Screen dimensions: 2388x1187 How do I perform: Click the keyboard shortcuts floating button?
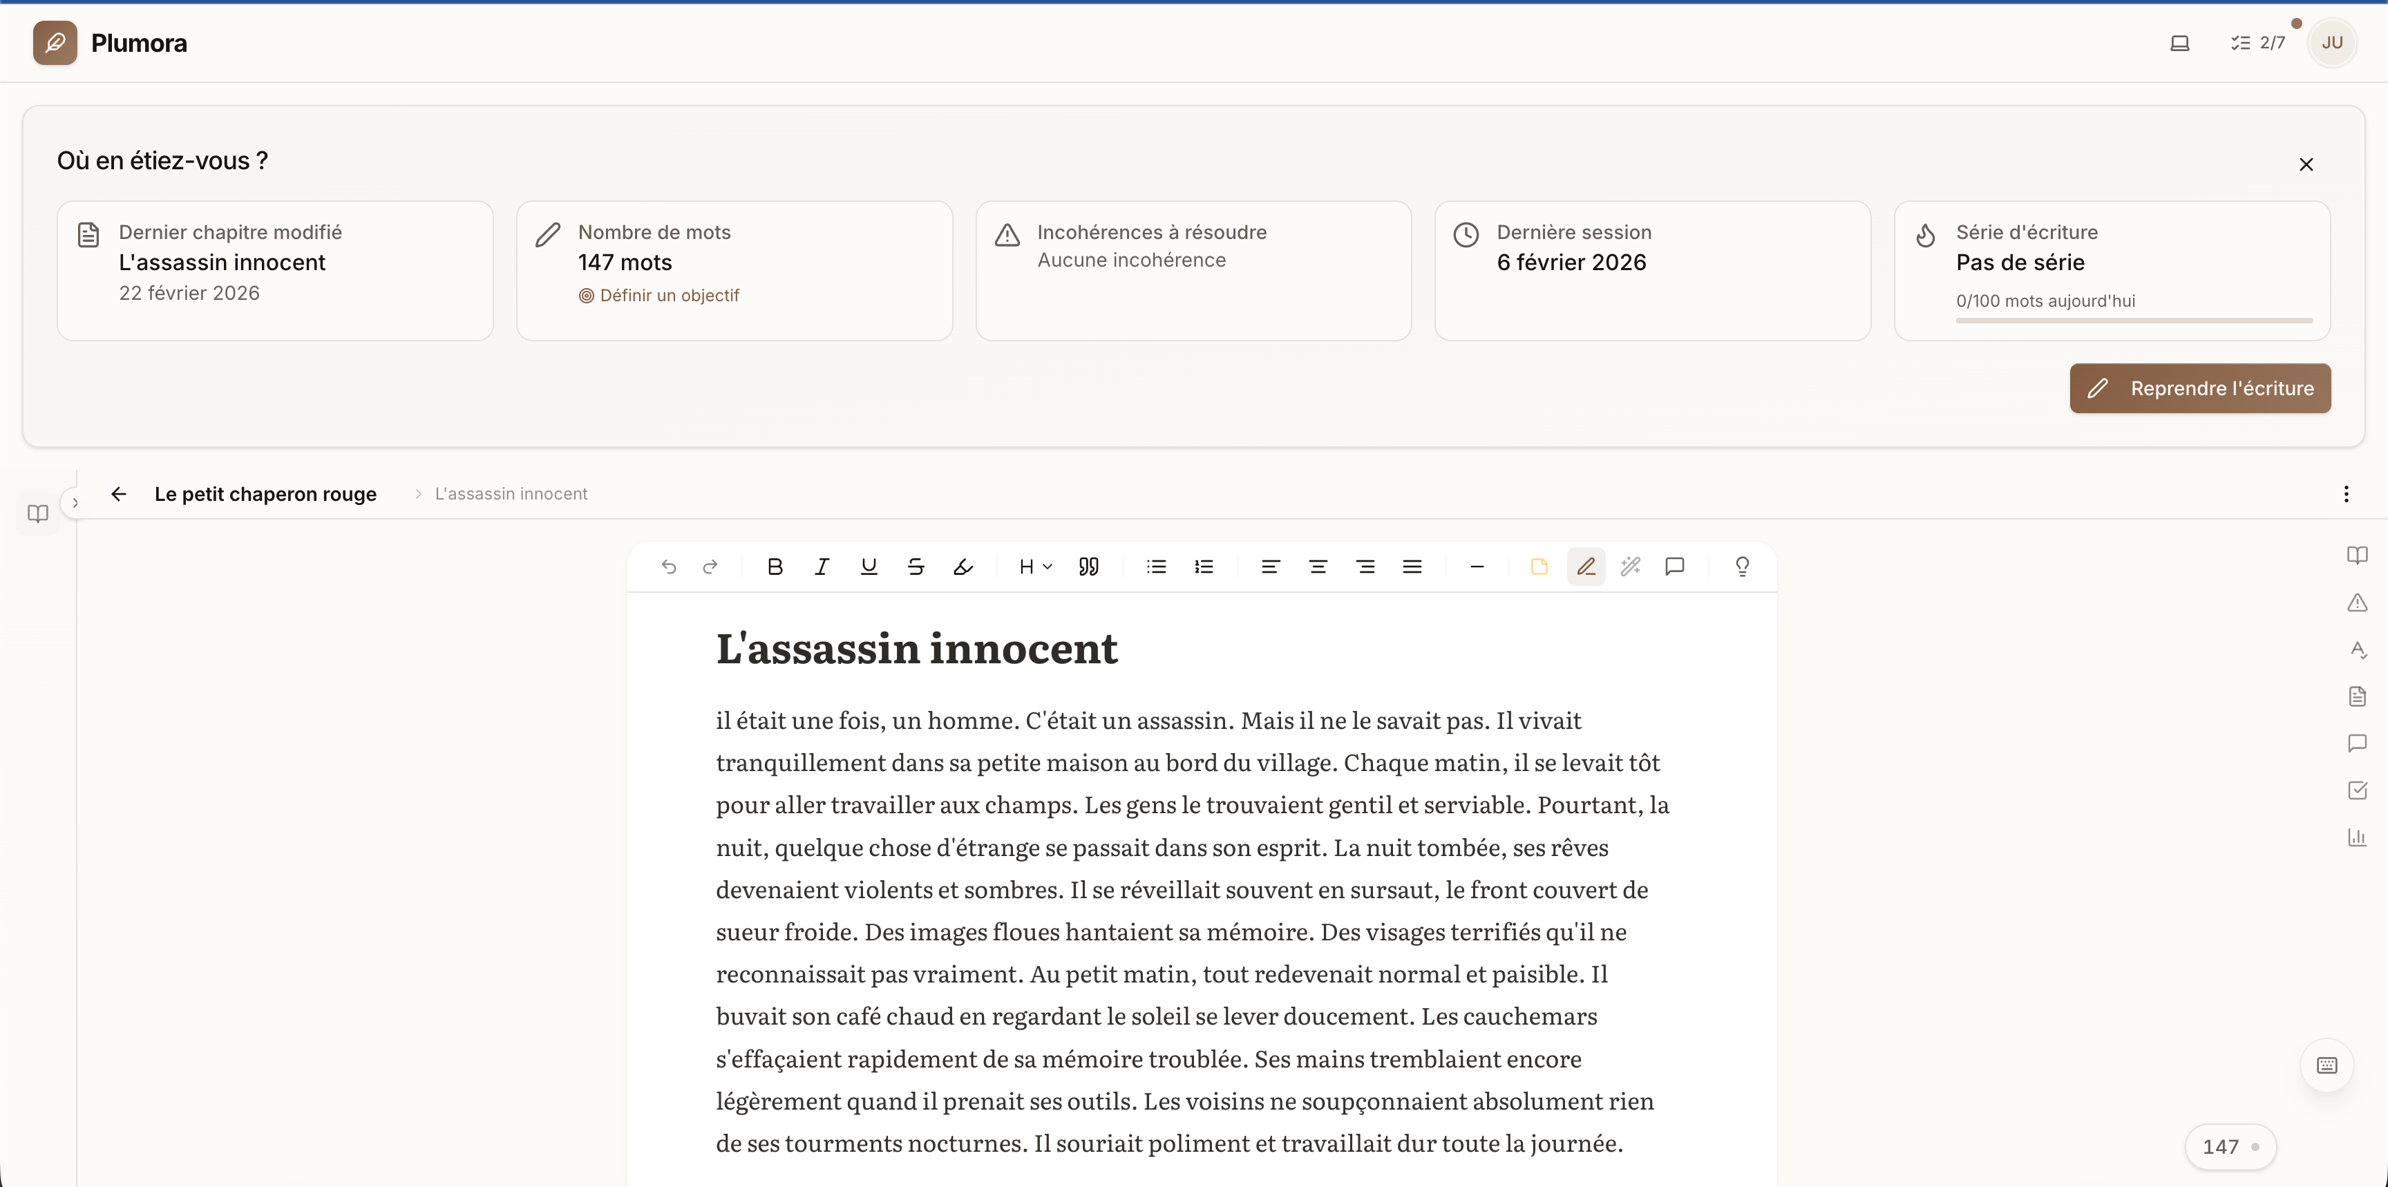coord(2327,1065)
